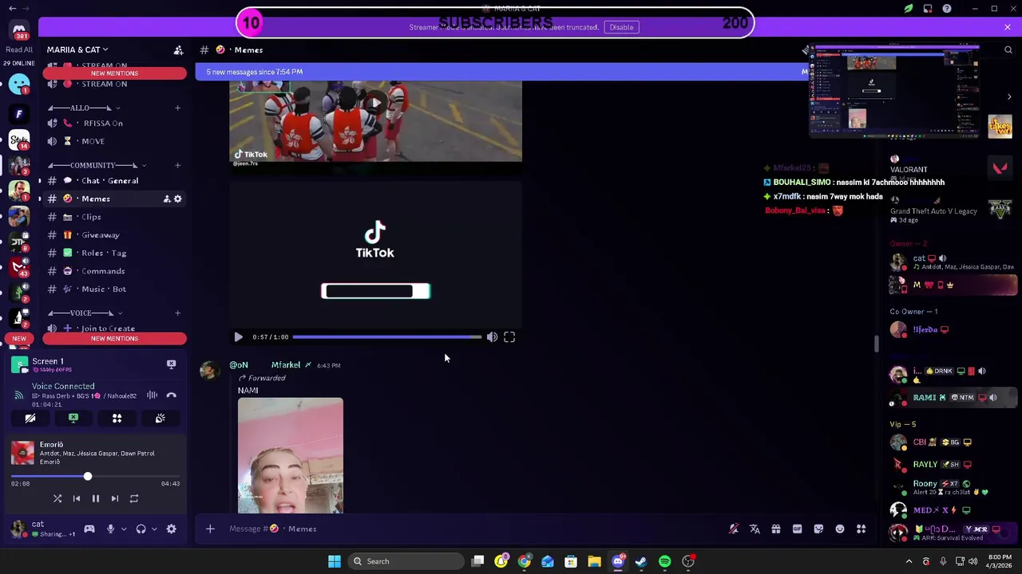Open microphone input options arrow
The width and height of the screenshot is (1022, 574).
point(124,529)
